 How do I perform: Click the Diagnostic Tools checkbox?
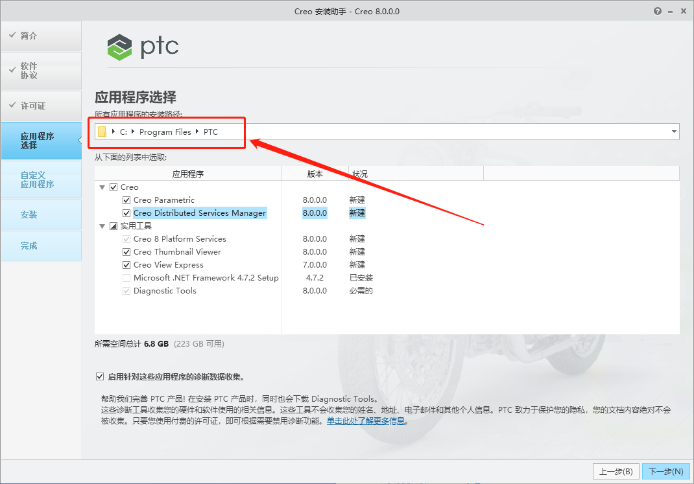[x=126, y=291]
